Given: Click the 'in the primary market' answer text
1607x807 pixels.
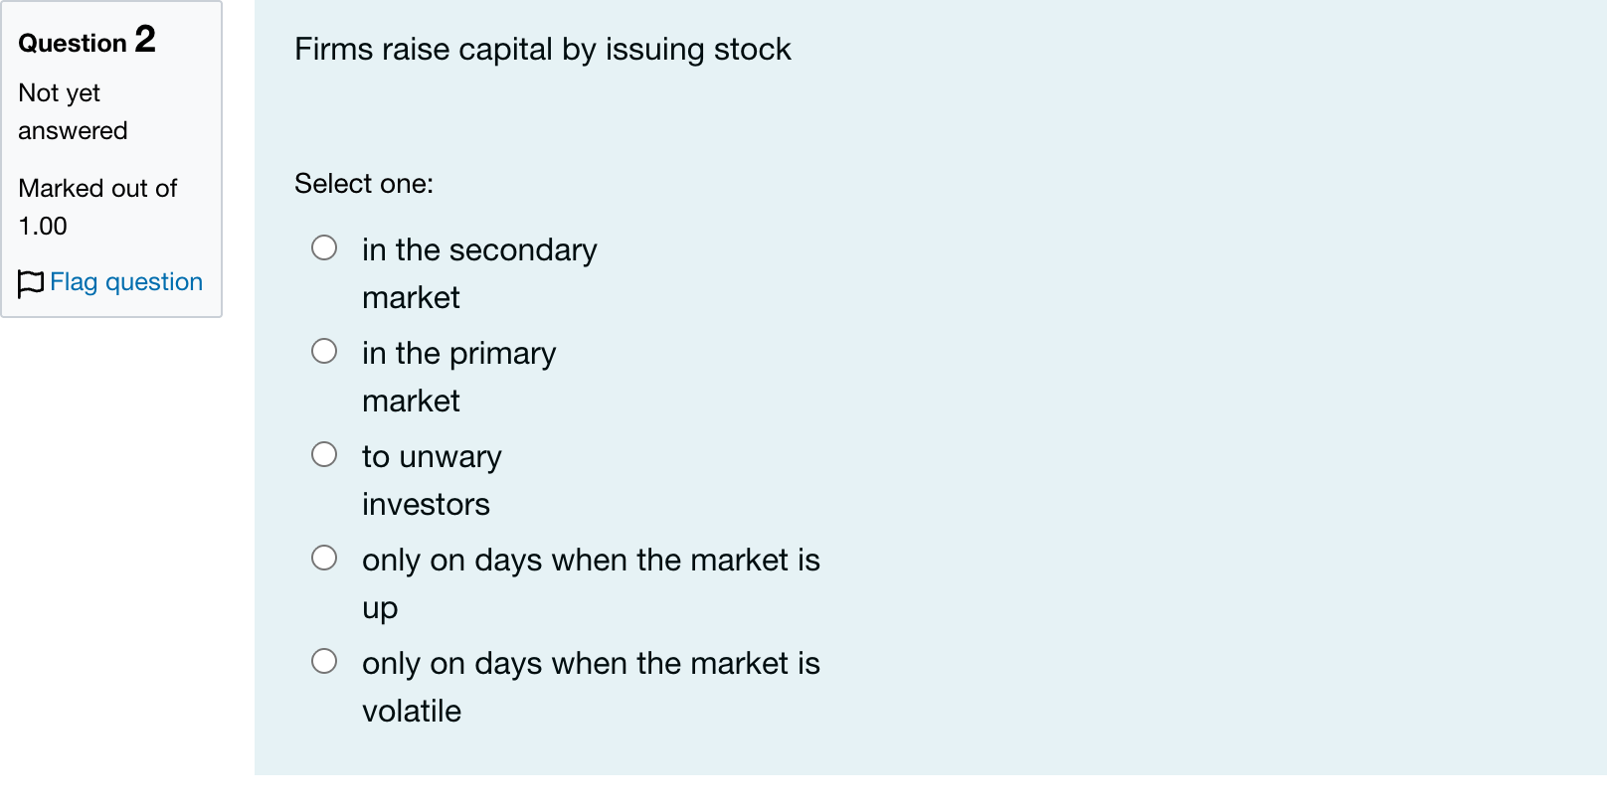Looking at the screenshot, I should click(459, 377).
